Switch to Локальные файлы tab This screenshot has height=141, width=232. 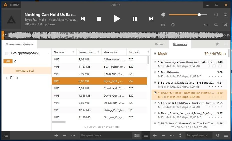coord(19,44)
